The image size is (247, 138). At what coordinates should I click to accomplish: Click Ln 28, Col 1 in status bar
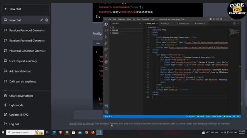[190, 117]
